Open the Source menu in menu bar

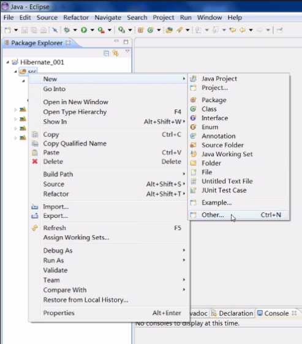click(47, 17)
